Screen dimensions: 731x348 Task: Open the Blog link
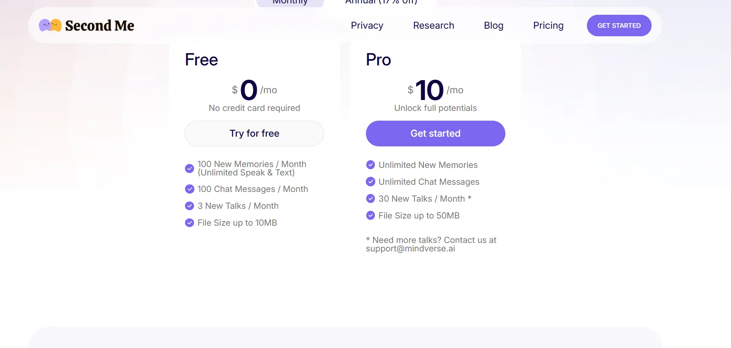pyautogui.click(x=494, y=26)
